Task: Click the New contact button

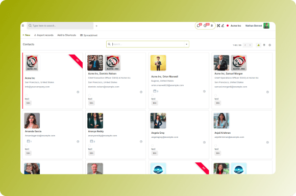Action: pyautogui.click(x=26, y=35)
